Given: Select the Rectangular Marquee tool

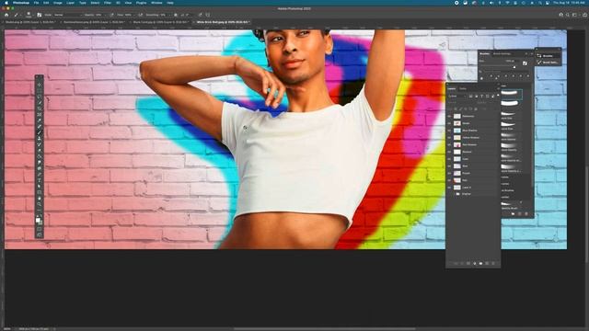Looking at the screenshot, I should [x=39, y=90].
